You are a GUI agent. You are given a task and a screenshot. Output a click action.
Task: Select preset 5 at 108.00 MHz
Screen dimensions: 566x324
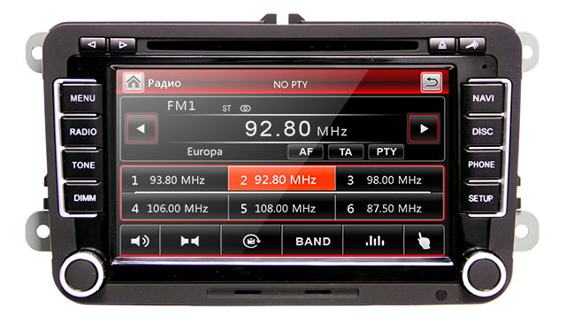coord(282,208)
